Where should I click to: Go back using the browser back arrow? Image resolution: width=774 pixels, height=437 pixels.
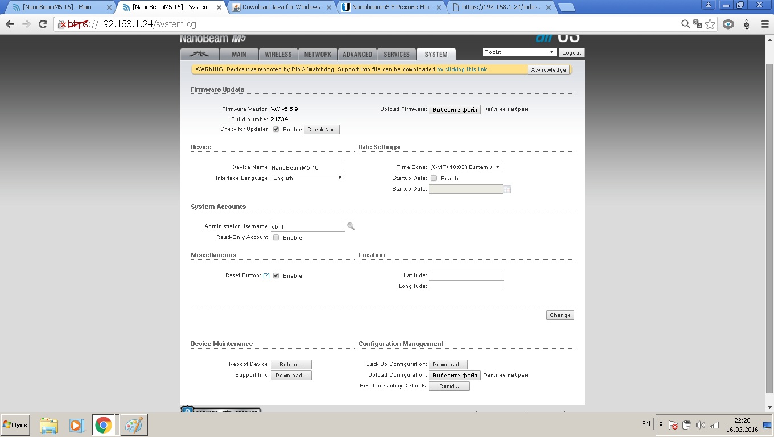click(10, 24)
